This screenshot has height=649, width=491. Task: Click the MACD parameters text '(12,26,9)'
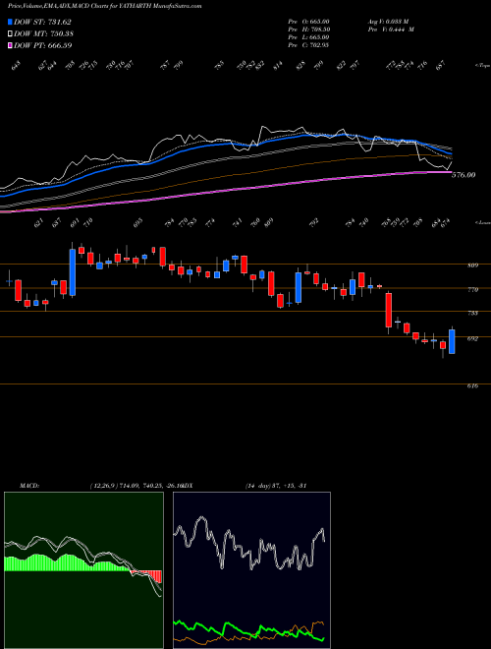pyautogui.click(x=102, y=486)
